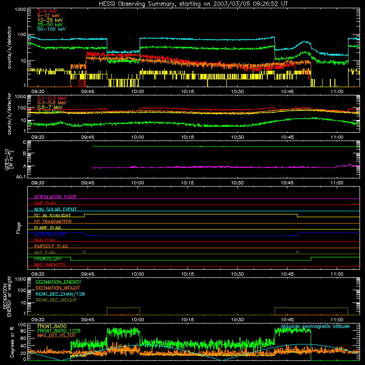Click the DECIMATION_WEIGHT legend label

[x=58, y=288]
